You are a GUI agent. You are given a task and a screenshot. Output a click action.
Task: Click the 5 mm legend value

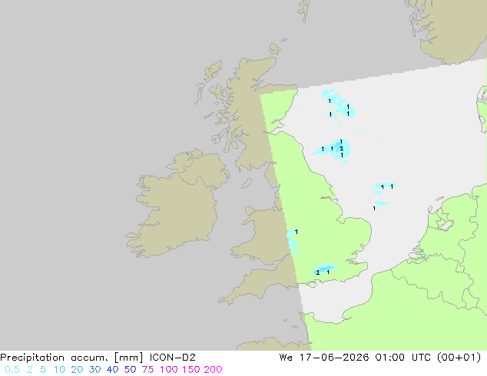point(43,370)
